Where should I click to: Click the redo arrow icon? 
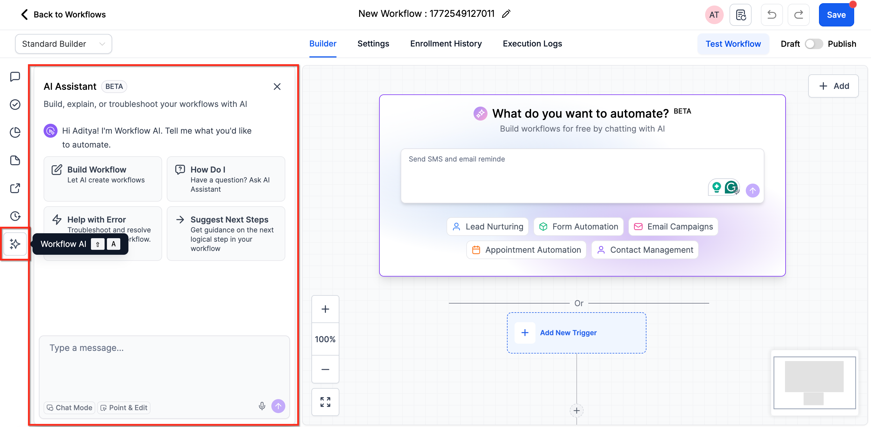798,15
